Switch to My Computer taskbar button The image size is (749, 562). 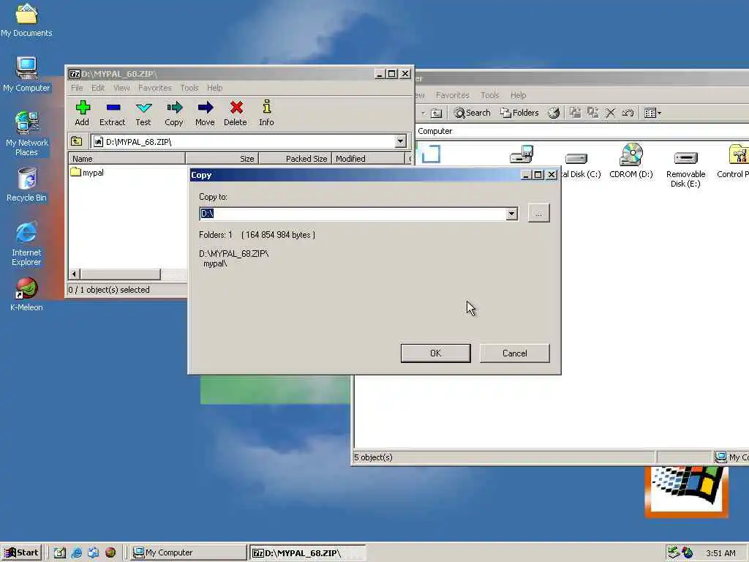pos(189,552)
